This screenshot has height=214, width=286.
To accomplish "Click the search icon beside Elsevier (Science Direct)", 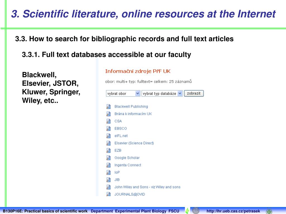I will click(109, 143).
